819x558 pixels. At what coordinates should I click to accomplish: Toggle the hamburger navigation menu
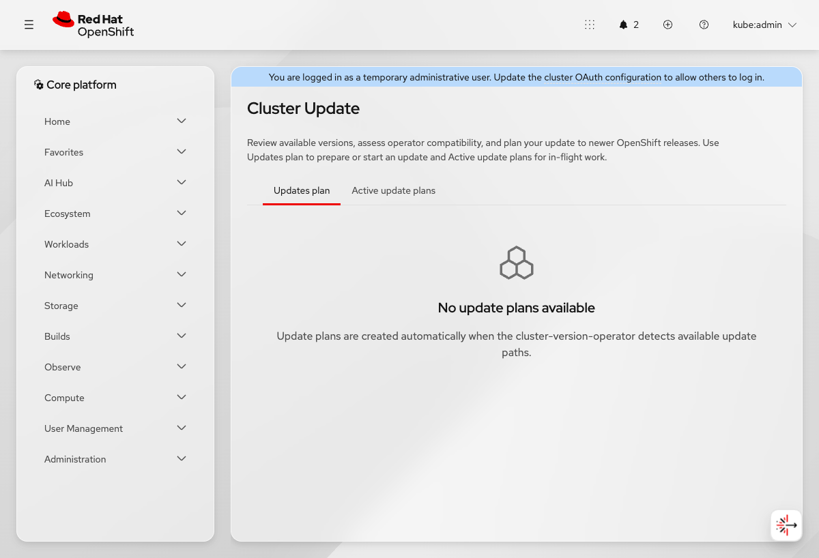(29, 25)
